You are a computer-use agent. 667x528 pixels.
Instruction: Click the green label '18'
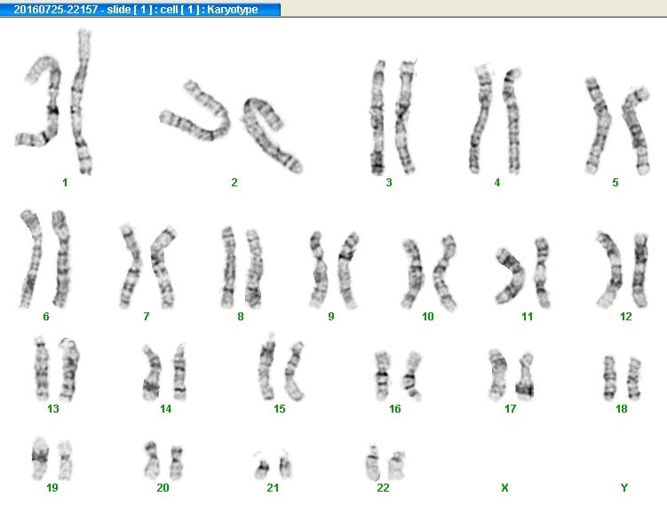click(622, 409)
